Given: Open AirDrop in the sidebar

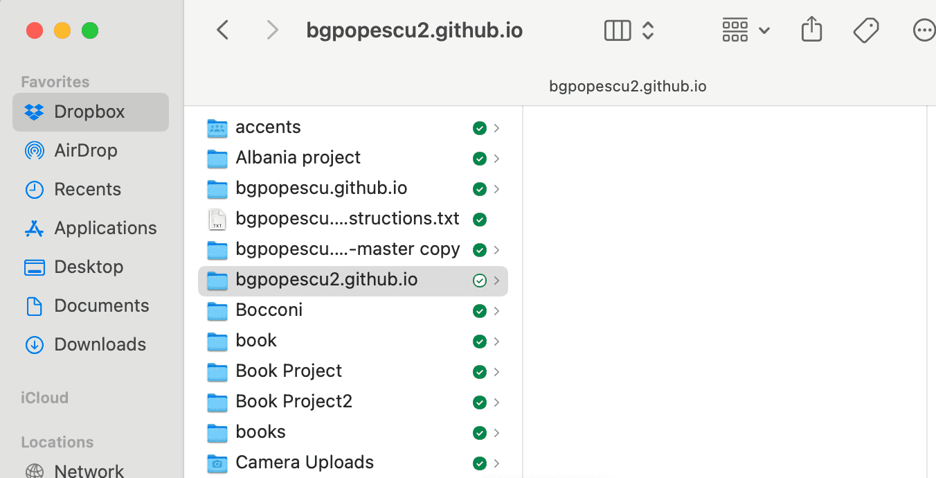Looking at the screenshot, I should click(85, 150).
